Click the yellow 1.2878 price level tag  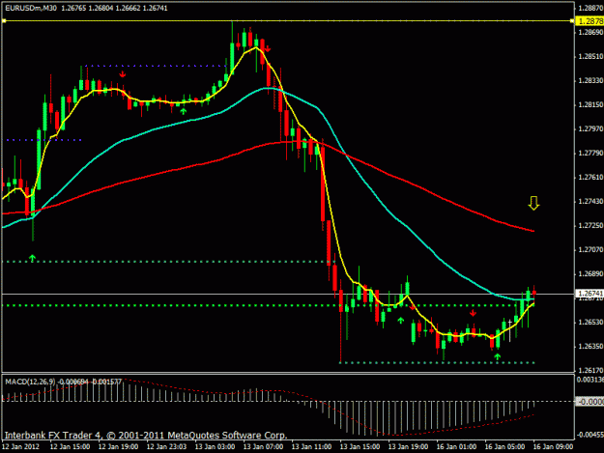(x=590, y=21)
